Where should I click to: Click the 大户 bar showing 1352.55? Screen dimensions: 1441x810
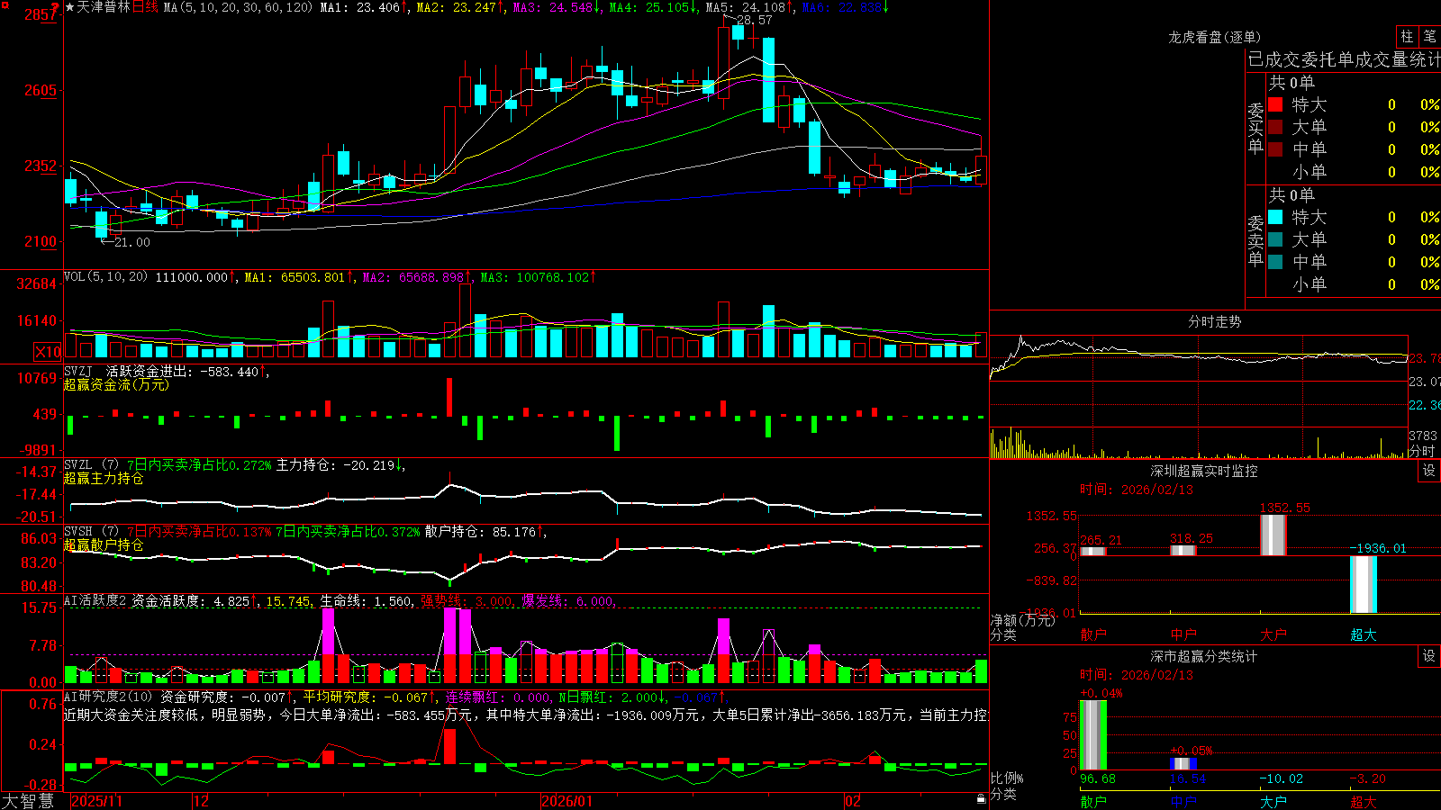click(x=1273, y=535)
